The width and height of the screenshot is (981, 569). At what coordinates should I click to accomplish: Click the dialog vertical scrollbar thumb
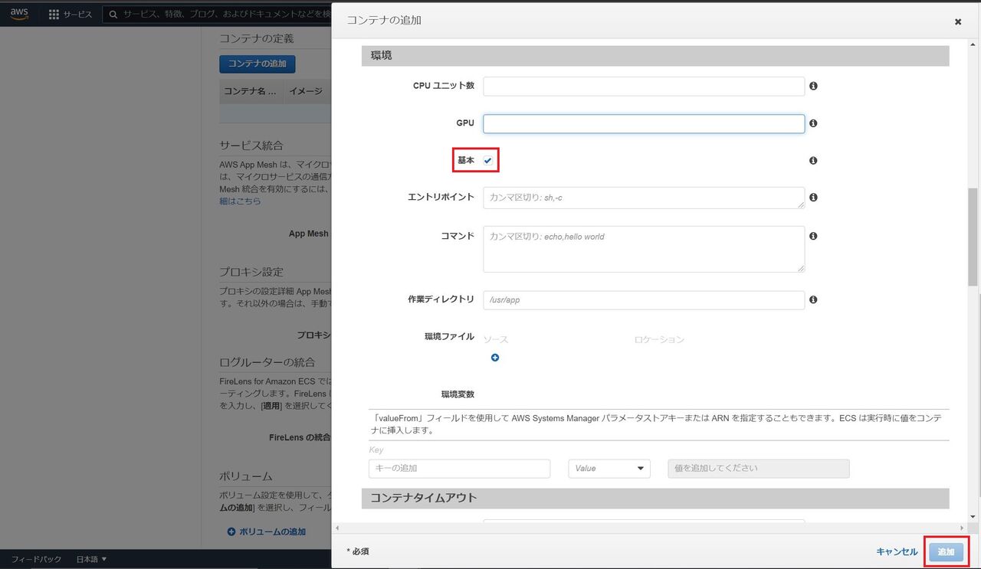click(973, 237)
